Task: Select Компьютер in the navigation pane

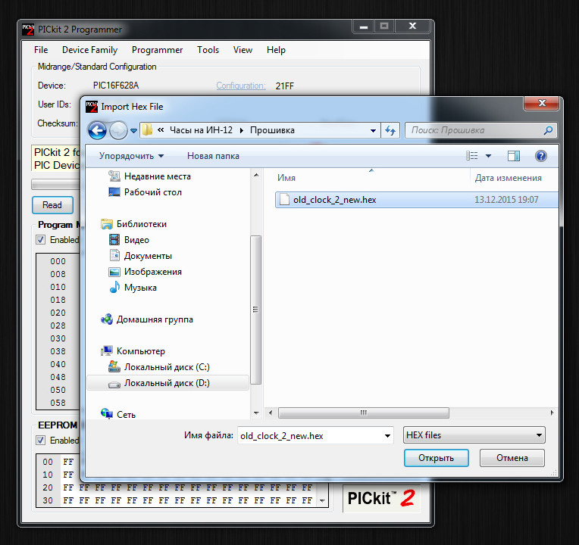Action: coord(141,351)
